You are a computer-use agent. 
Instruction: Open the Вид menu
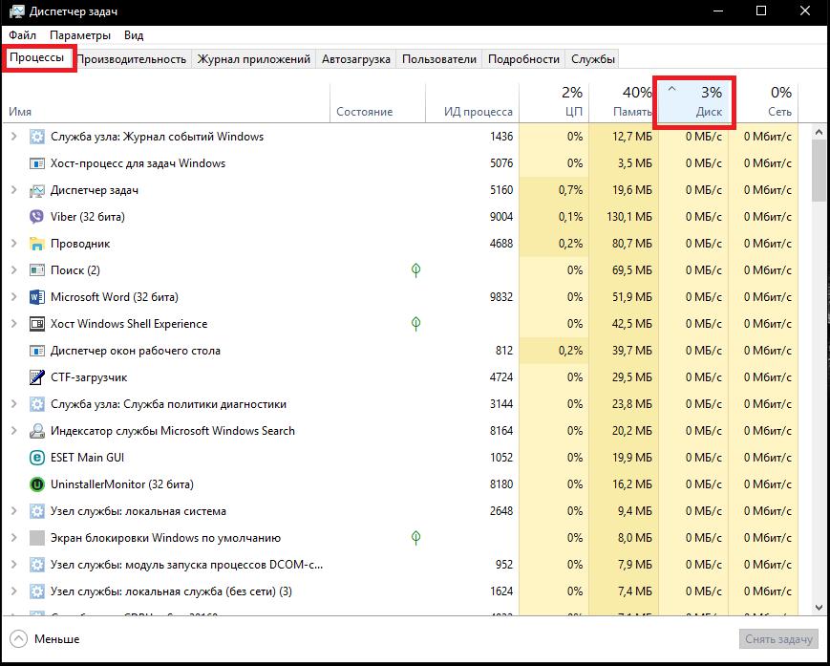click(134, 35)
